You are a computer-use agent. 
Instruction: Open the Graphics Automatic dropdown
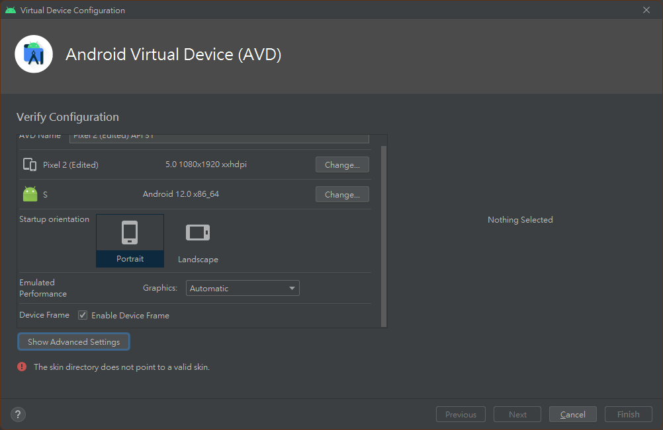click(x=242, y=288)
